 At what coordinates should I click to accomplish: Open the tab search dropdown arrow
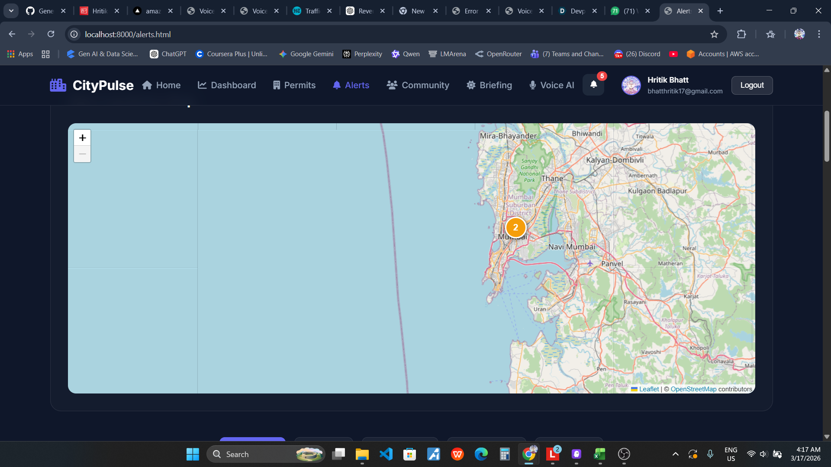click(11, 11)
